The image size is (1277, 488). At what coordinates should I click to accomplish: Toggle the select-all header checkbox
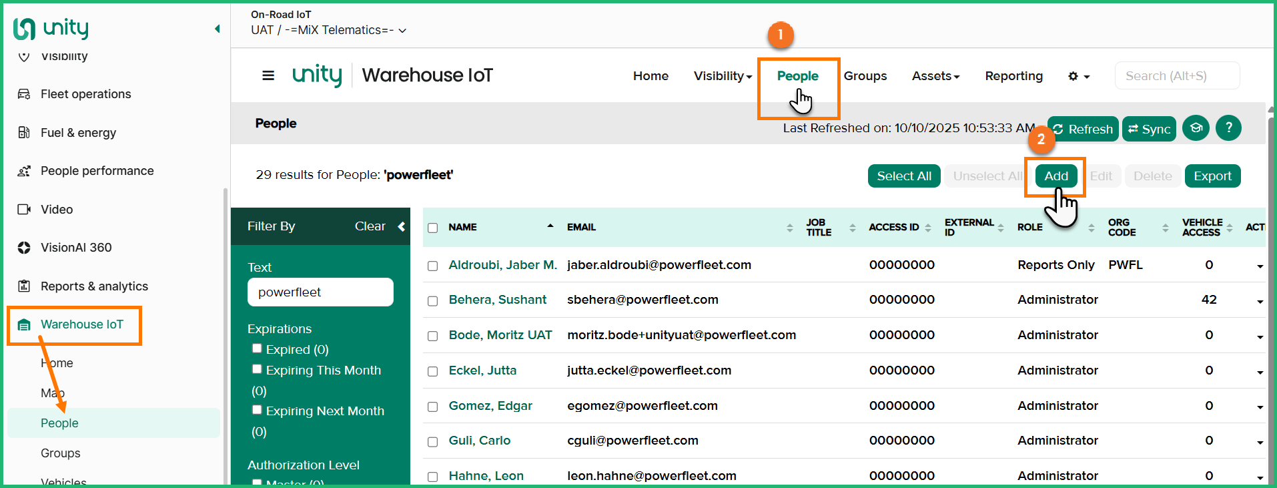click(x=432, y=228)
